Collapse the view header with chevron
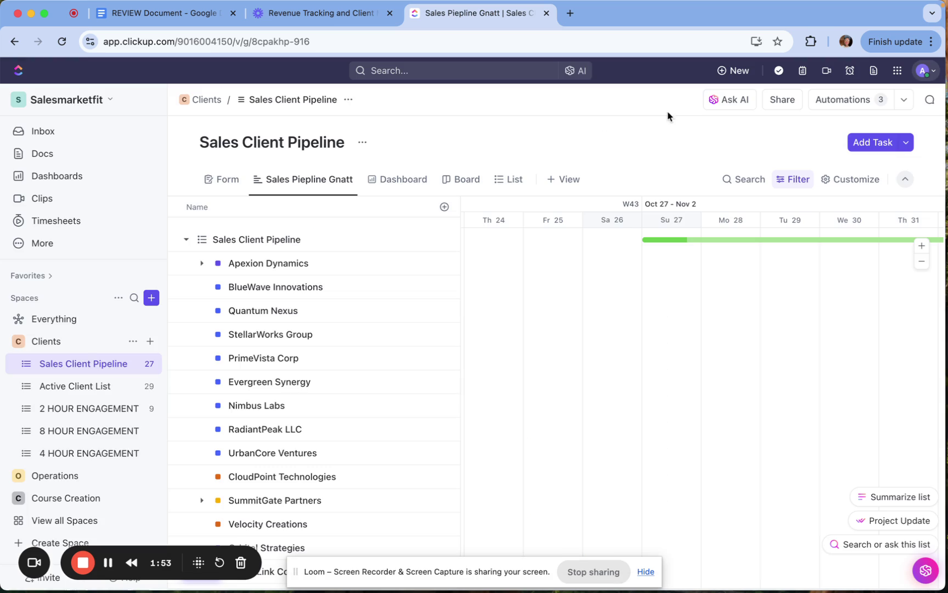Screen dimensions: 948x593 tap(905, 180)
